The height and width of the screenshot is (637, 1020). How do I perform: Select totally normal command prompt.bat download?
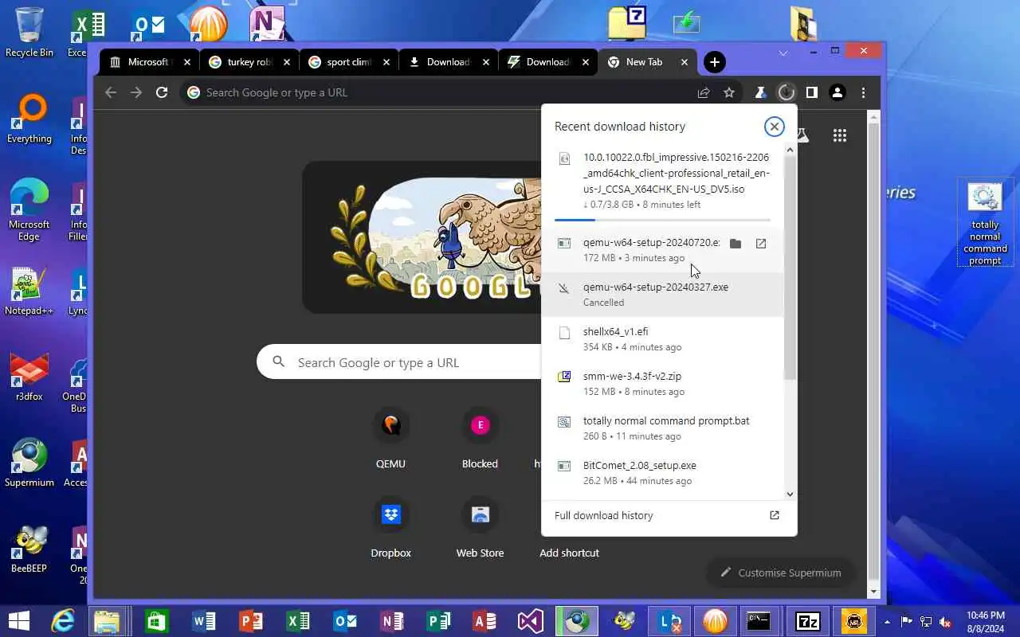pos(663,428)
